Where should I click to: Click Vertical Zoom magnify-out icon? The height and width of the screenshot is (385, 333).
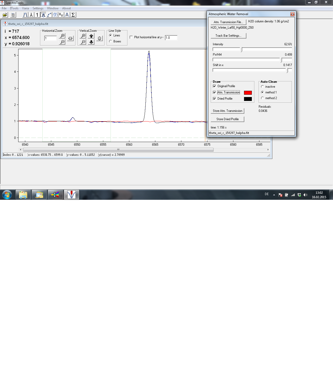coord(83,42)
